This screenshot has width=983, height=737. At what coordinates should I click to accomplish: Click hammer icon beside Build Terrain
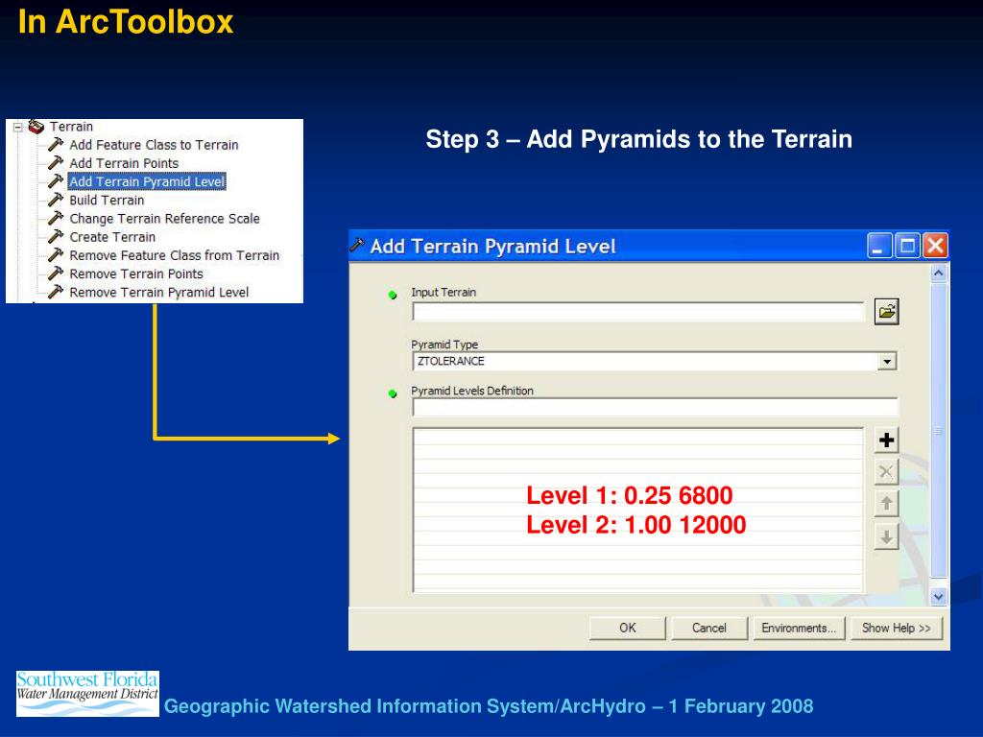pyautogui.click(x=56, y=200)
